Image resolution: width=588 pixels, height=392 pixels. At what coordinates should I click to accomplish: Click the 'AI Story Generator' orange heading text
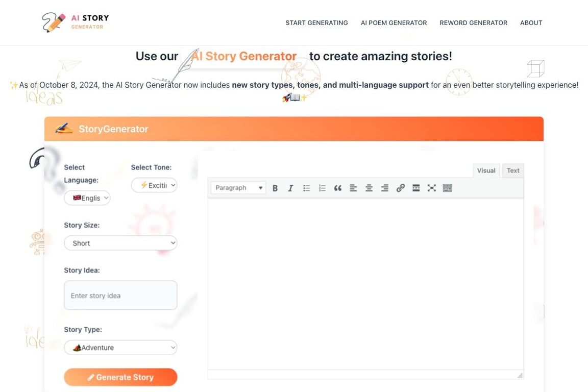click(244, 56)
